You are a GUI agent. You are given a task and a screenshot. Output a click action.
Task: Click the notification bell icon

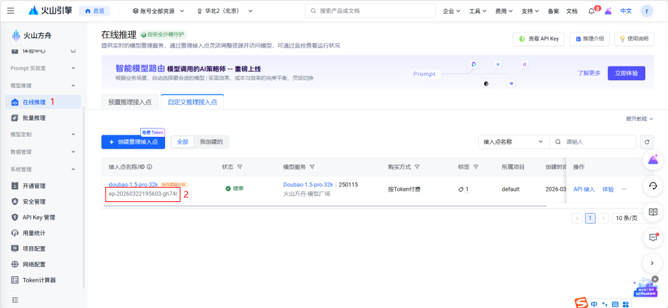pos(591,11)
